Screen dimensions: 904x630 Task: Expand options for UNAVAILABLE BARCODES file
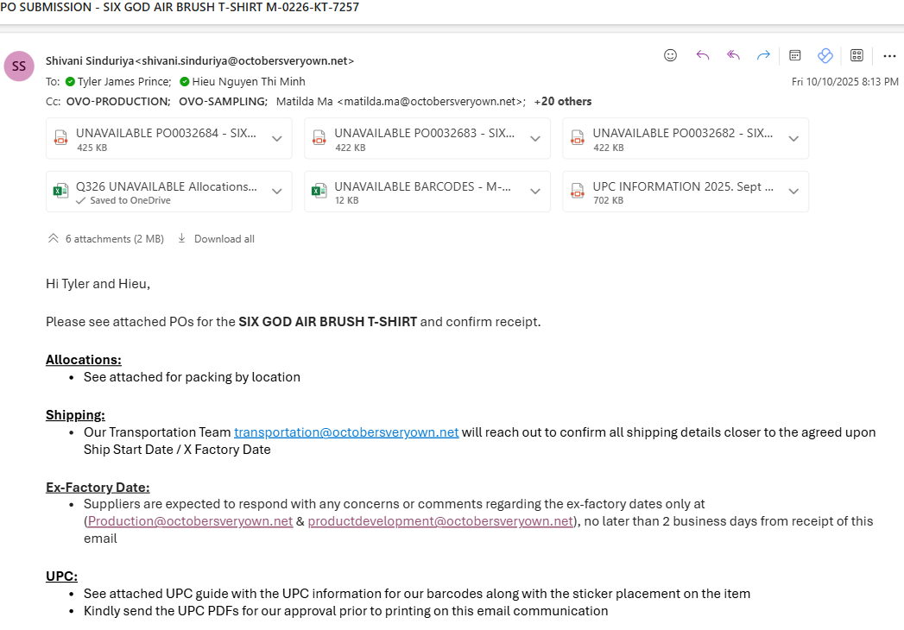point(535,192)
